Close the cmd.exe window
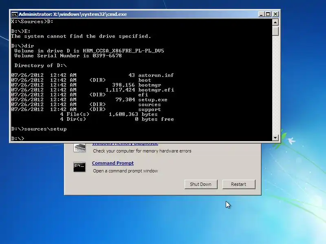 pos(275,14)
